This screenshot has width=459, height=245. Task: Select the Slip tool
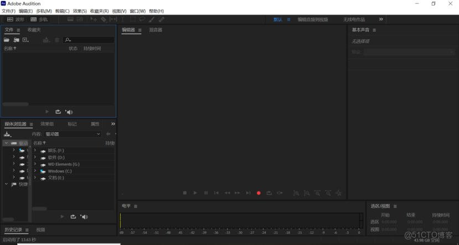click(x=113, y=19)
